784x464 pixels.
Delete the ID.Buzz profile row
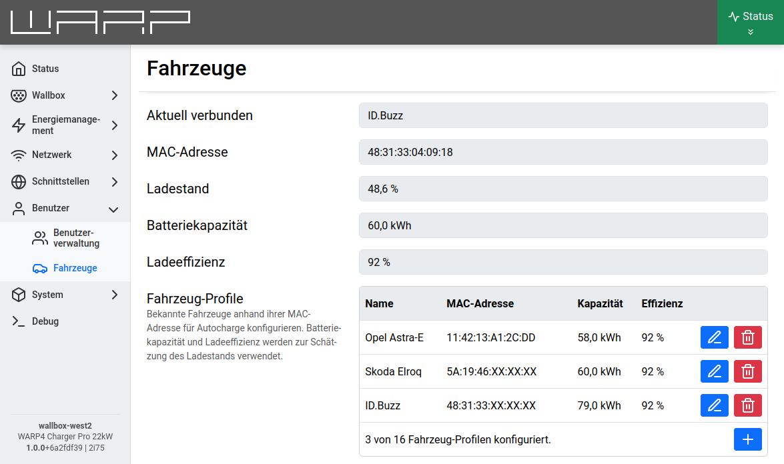(747, 405)
